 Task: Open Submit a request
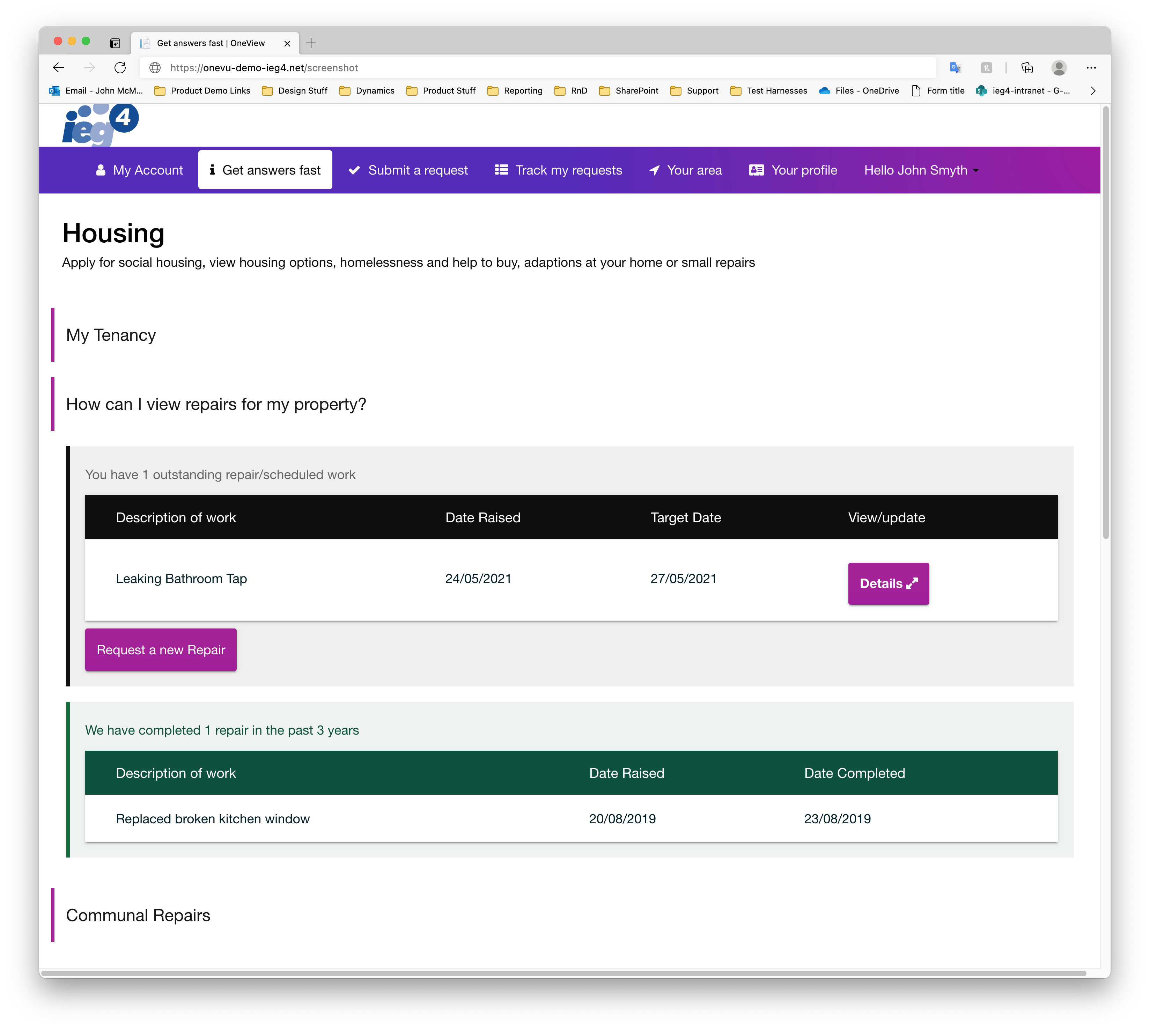(x=408, y=170)
